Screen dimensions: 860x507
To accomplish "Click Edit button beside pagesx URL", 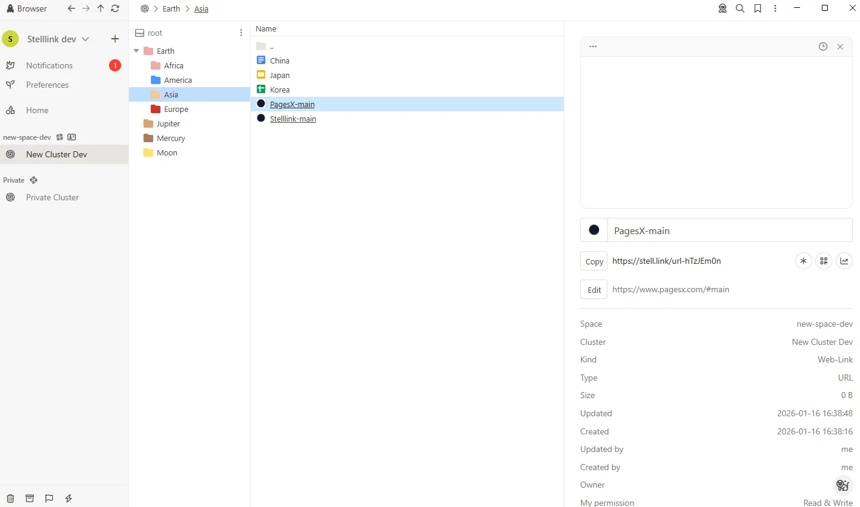I will [x=594, y=290].
